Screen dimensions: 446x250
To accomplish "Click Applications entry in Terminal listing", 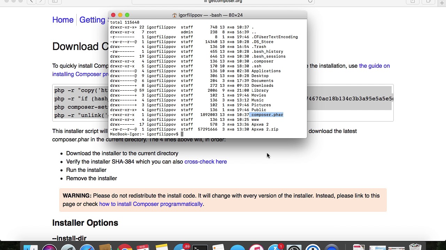I will tap(266, 71).
